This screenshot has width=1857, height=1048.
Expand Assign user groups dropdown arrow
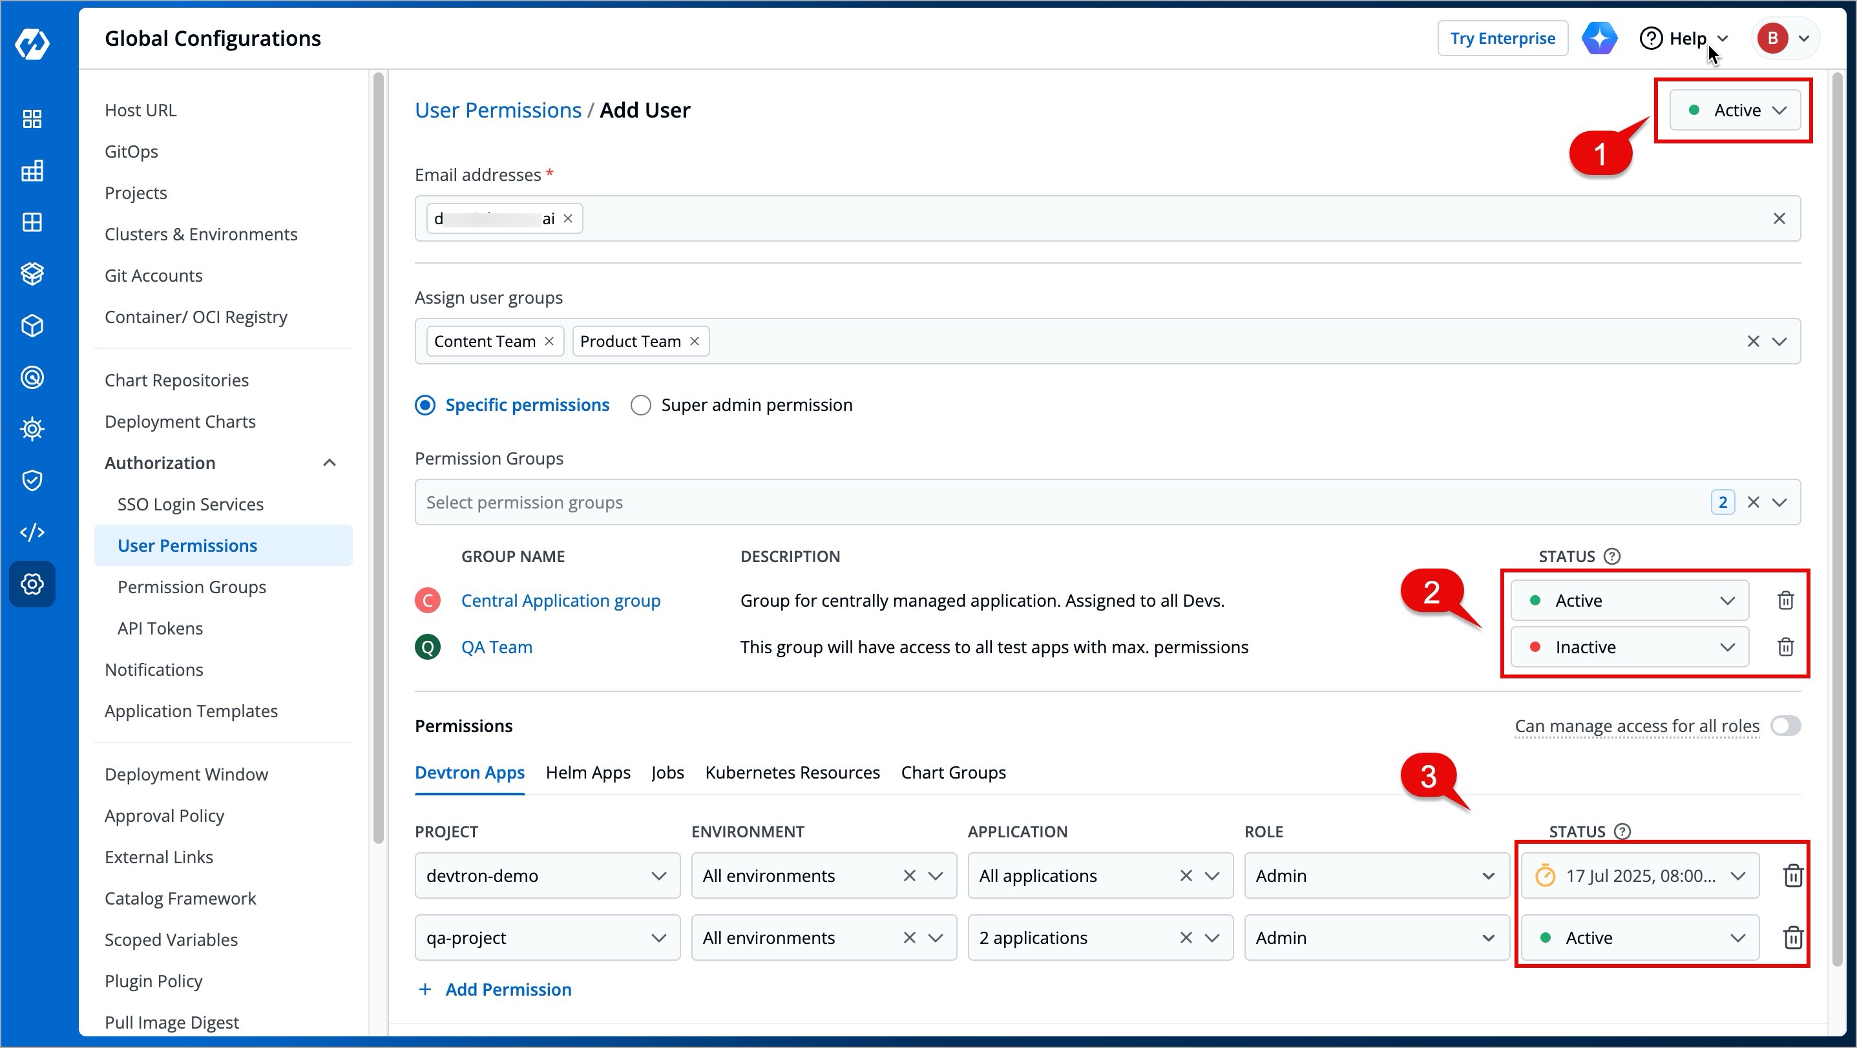(1779, 341)
